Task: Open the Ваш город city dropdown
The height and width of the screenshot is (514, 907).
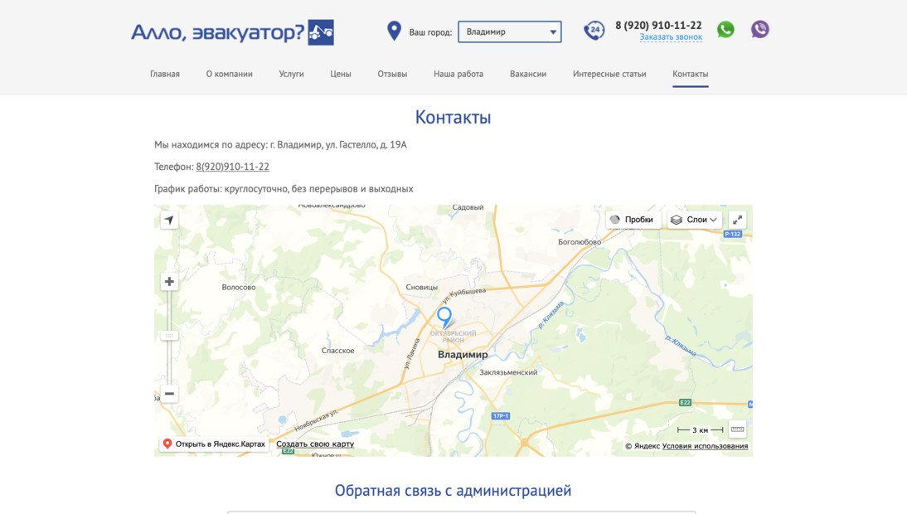Action: coord(510,32)
